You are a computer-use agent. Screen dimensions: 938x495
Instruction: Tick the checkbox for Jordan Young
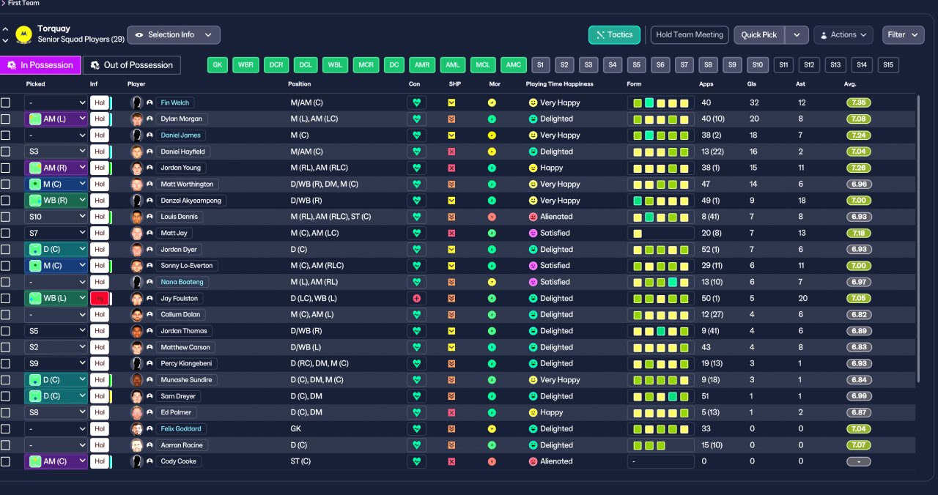6,168
